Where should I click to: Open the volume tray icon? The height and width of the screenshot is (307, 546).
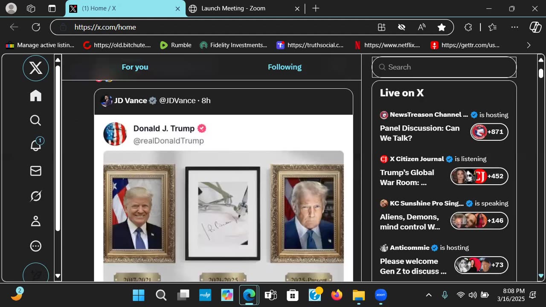pos(472,295)
